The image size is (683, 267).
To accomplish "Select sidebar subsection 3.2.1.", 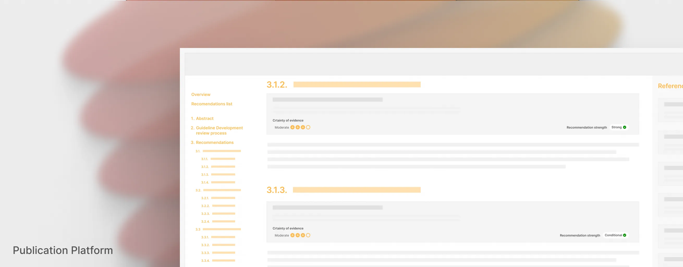I will point(218,198).
